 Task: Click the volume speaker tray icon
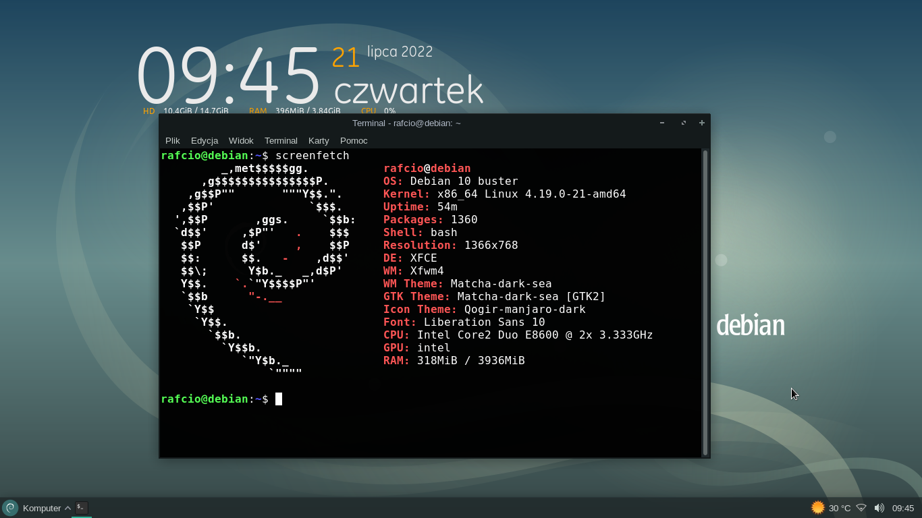(879, 508)
